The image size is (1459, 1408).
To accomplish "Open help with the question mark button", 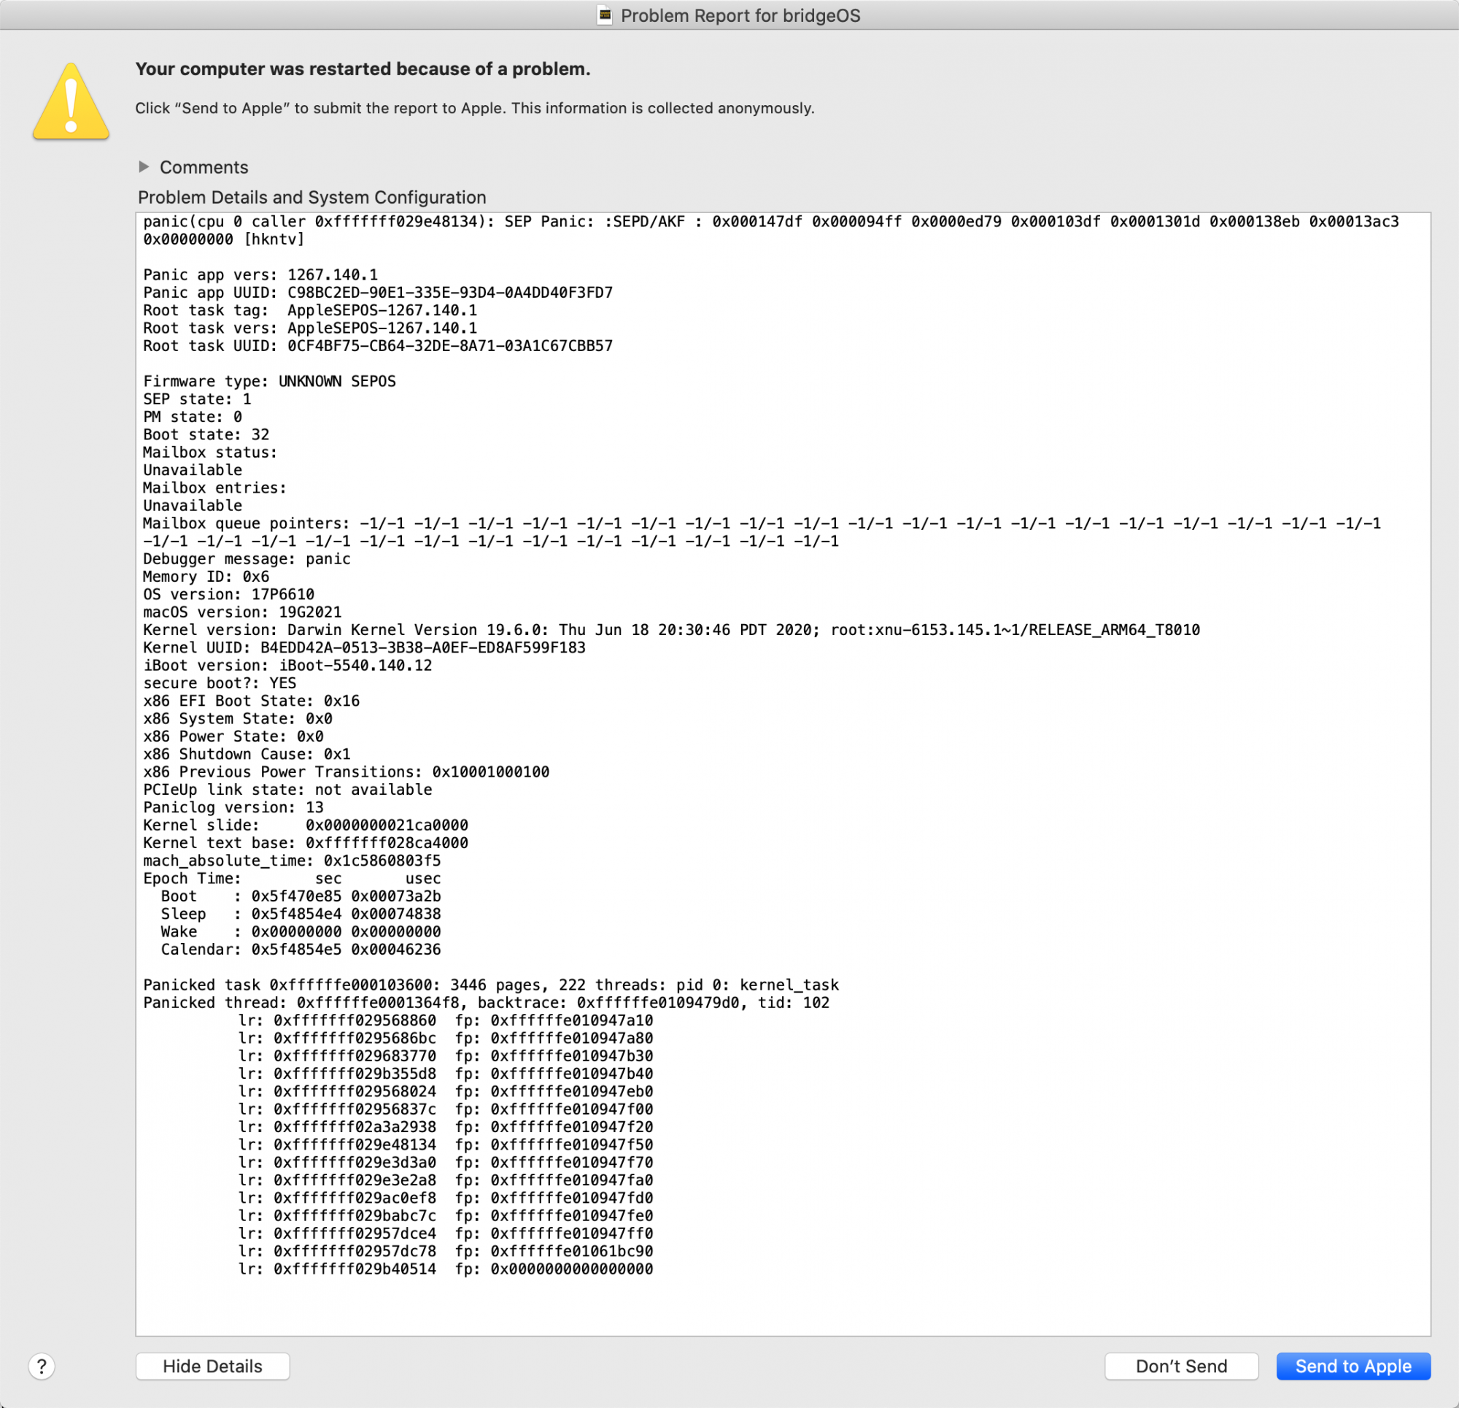I will click(x=42, y=1366).
